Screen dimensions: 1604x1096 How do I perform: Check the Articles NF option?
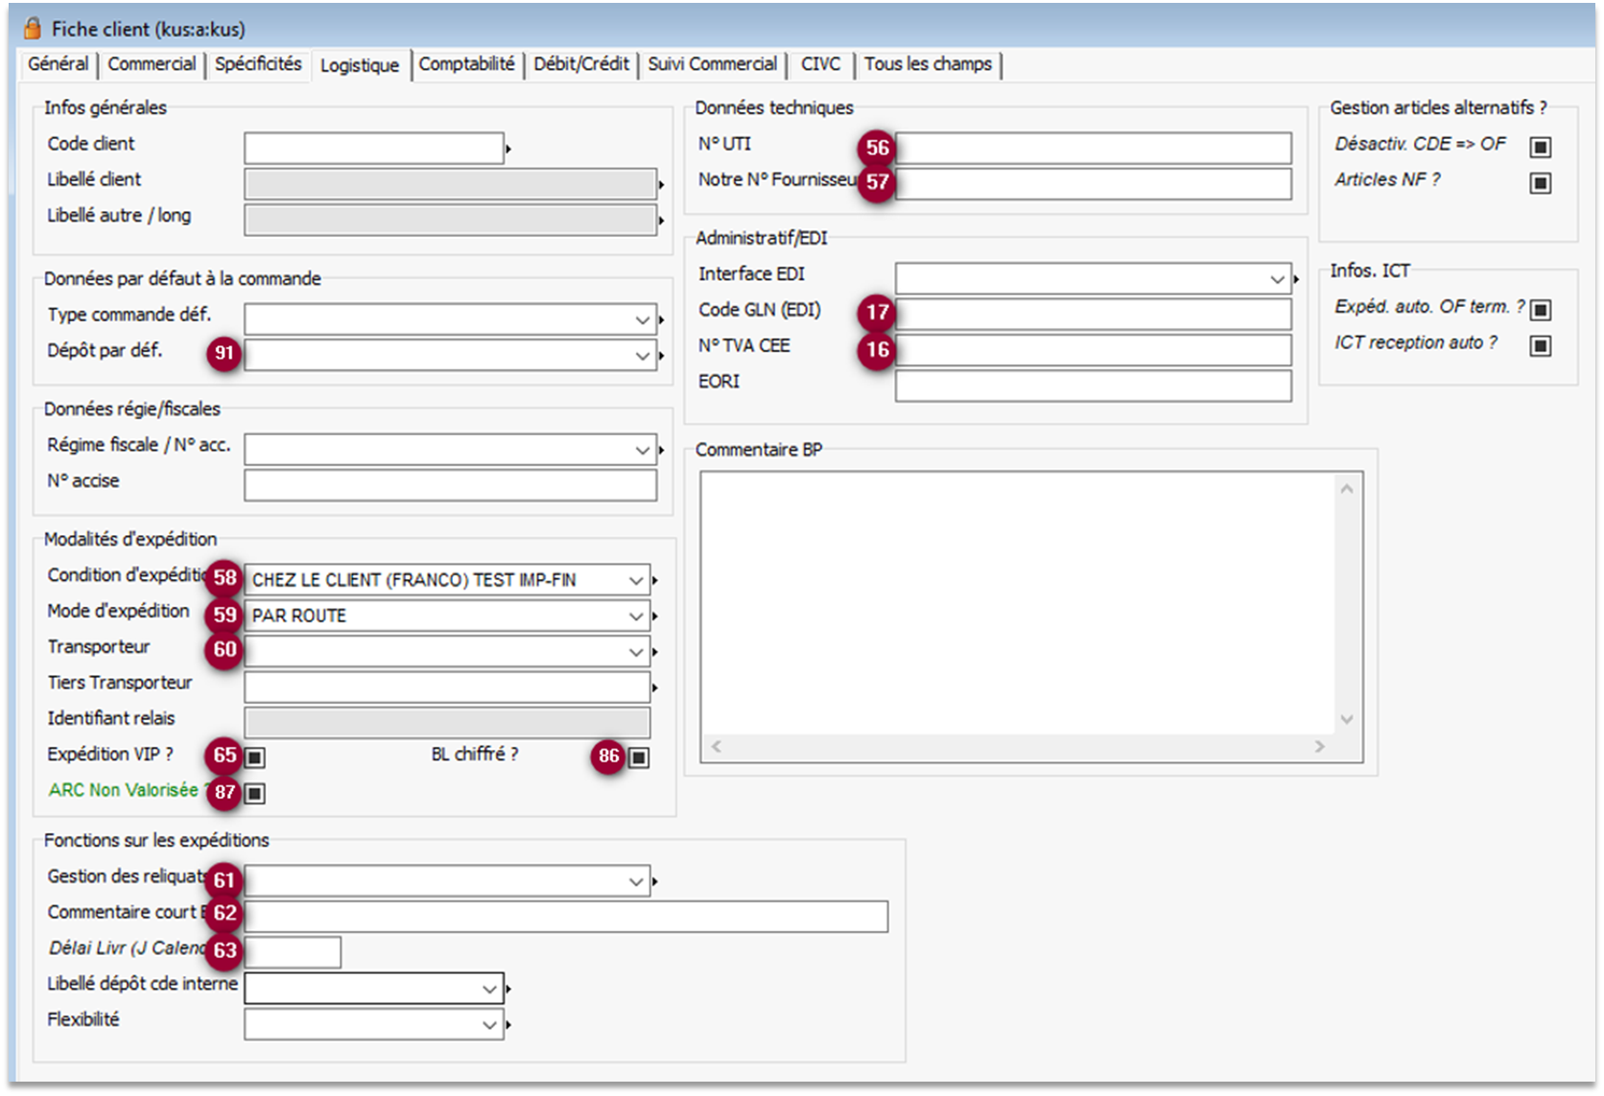(x=1540, y=182)
